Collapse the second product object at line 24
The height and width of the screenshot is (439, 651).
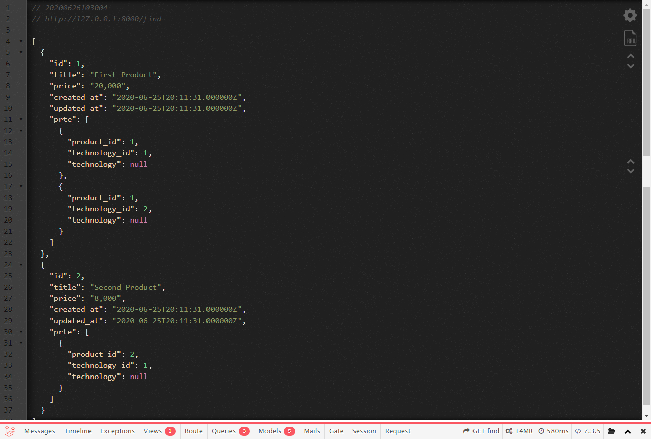click(21, 265)
